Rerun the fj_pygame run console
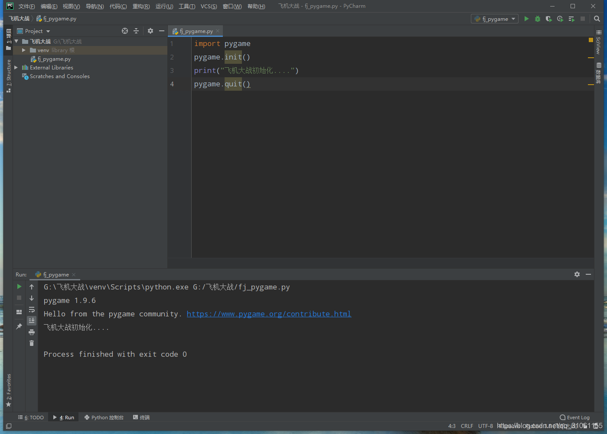 coord(19,286)
